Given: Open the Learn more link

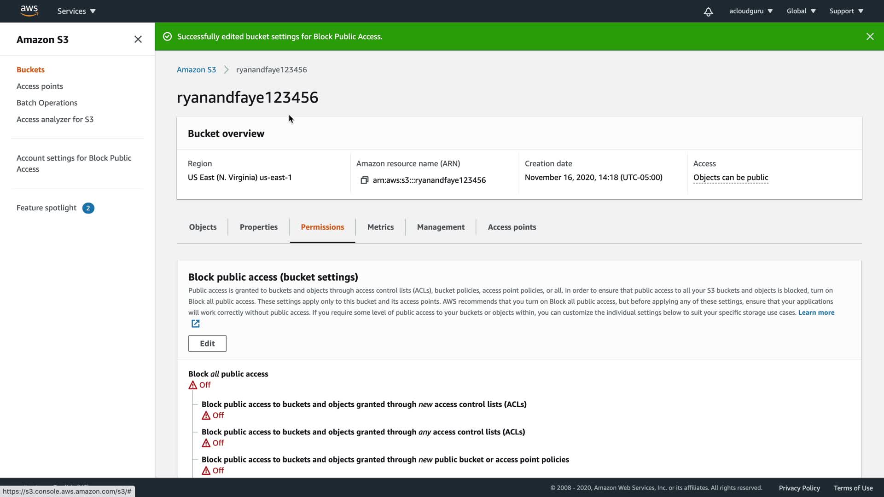Looking at the screenshot, I should pos(816,312).
